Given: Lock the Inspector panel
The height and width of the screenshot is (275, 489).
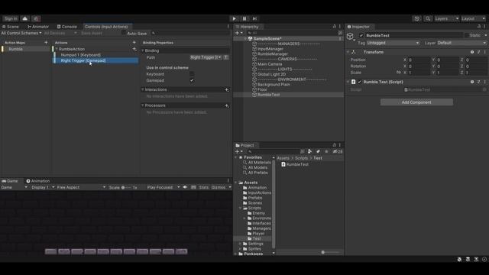Looking at the screenshot, I should click(479, 27).
